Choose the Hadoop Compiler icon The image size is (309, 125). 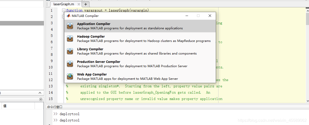tap(70, 39)
